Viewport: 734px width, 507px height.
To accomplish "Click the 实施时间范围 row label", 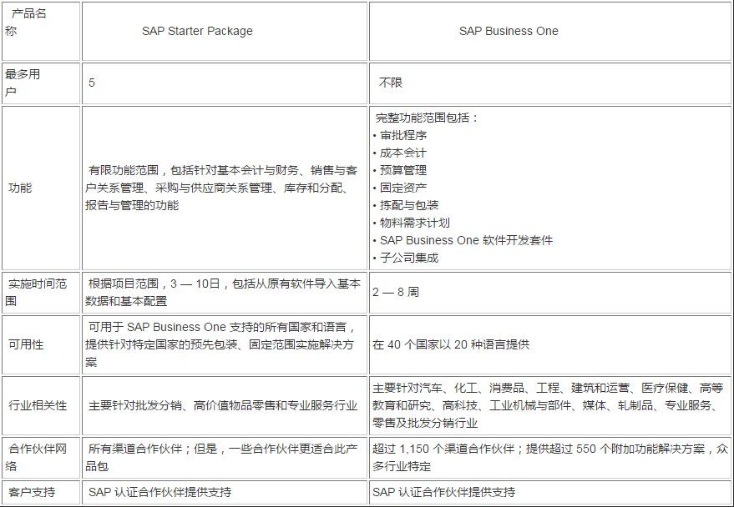I will coord(41,293).
